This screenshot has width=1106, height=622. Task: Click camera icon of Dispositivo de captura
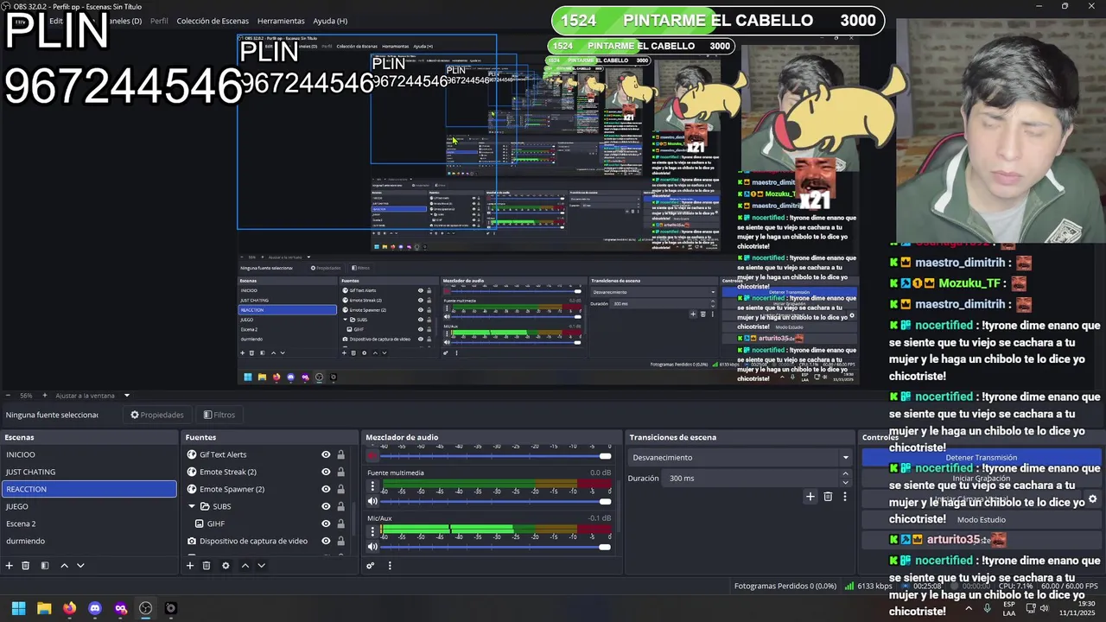point(192,541)
